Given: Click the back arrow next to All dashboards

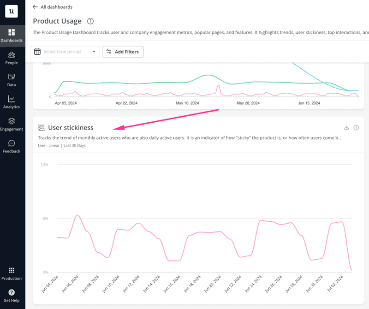Looking at the screenshot, I should point(36,7).
